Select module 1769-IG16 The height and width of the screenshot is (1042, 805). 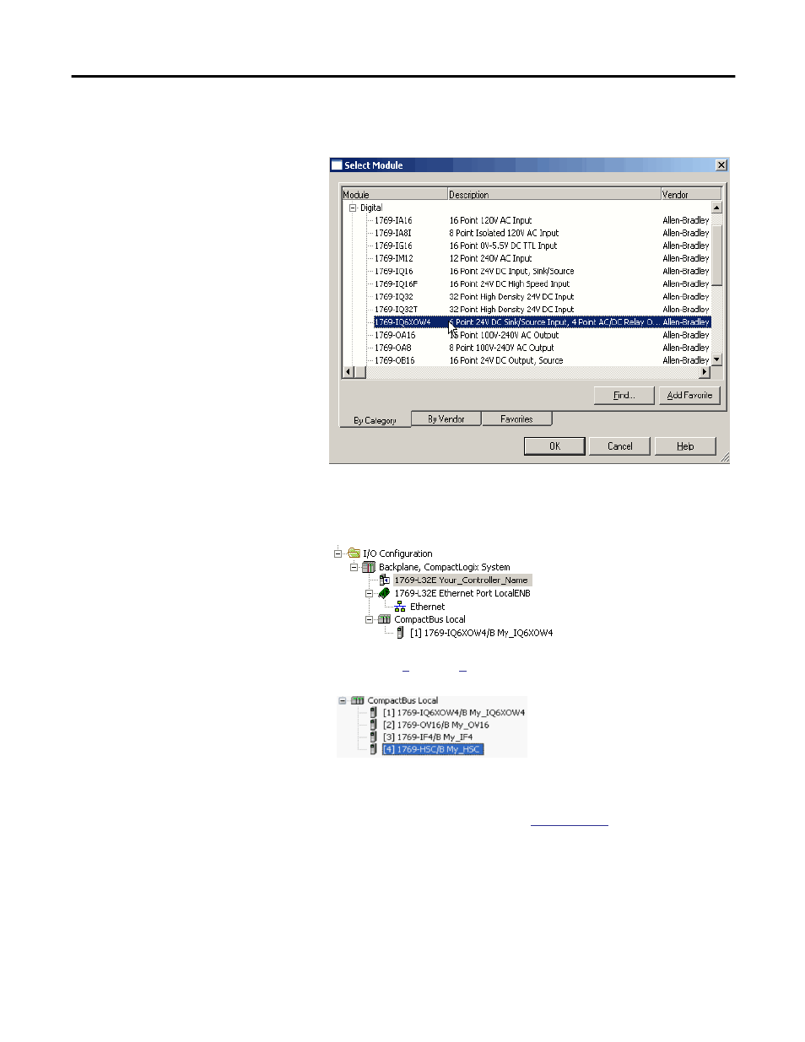(x=393, y=246)
